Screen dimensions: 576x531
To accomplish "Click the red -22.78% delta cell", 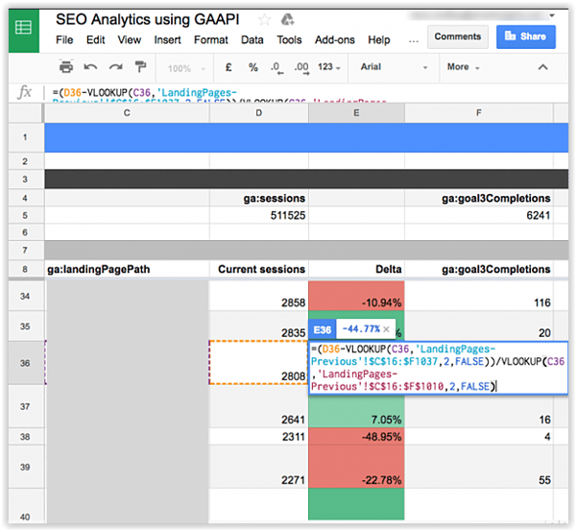I will 356,467.
